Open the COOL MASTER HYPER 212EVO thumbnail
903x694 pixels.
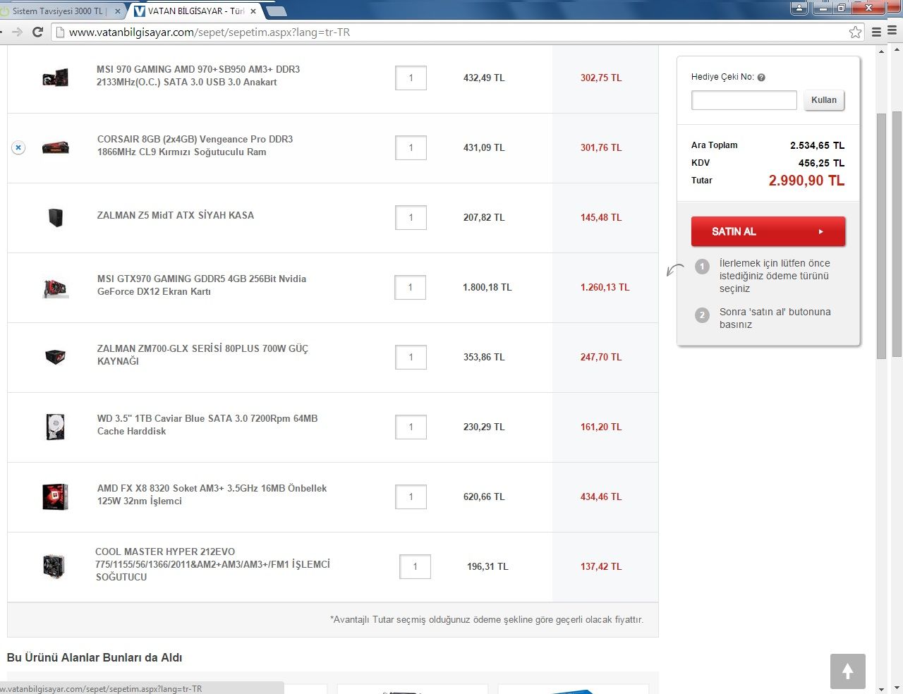54,566
